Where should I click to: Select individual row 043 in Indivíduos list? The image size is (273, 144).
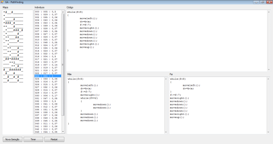click(x=48, y=132)
